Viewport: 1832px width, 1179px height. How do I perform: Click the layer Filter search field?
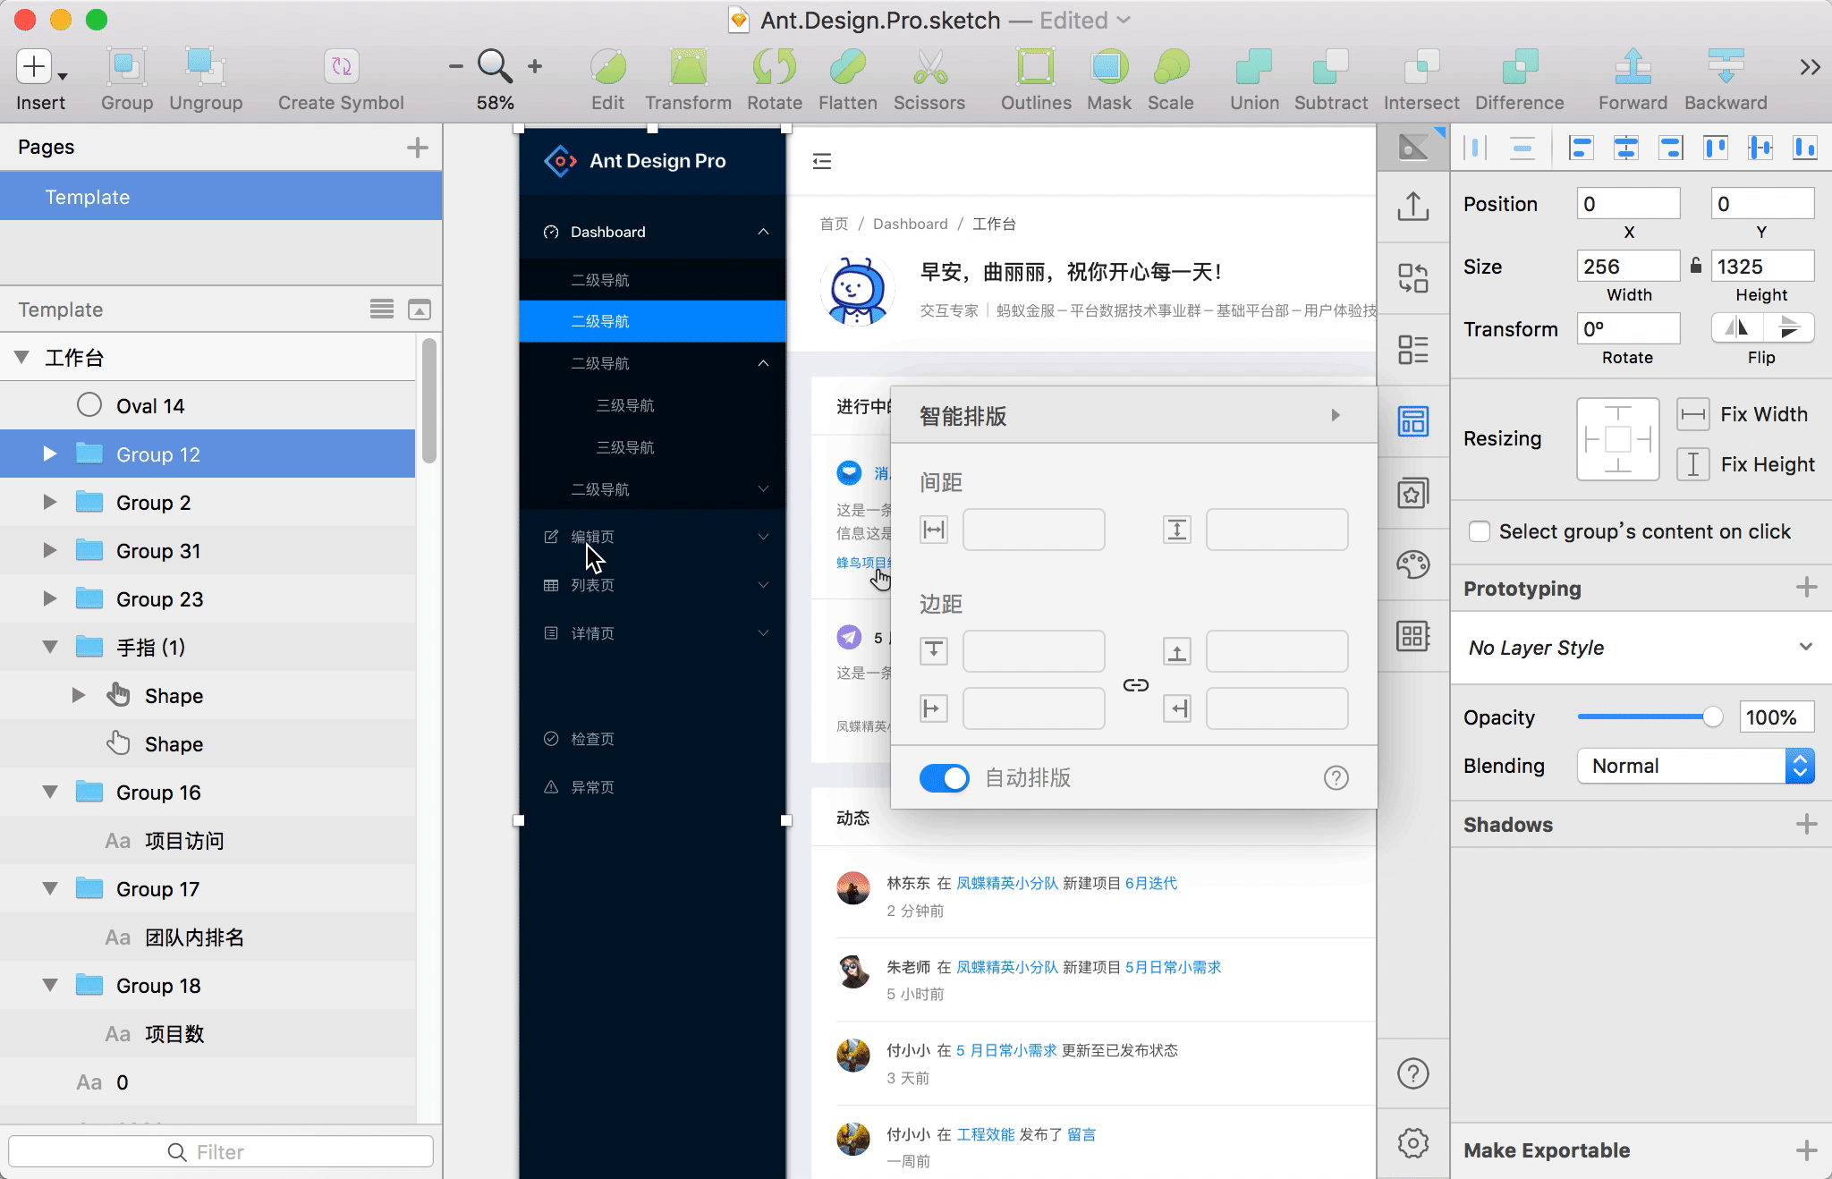(x=221, y=1151)
